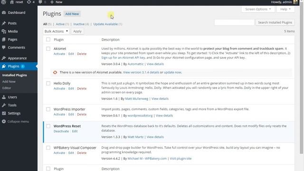Check the Hello Dolly plugin checkbox
The width and height of the screenshot is (304, 171).
click(48, 84)
